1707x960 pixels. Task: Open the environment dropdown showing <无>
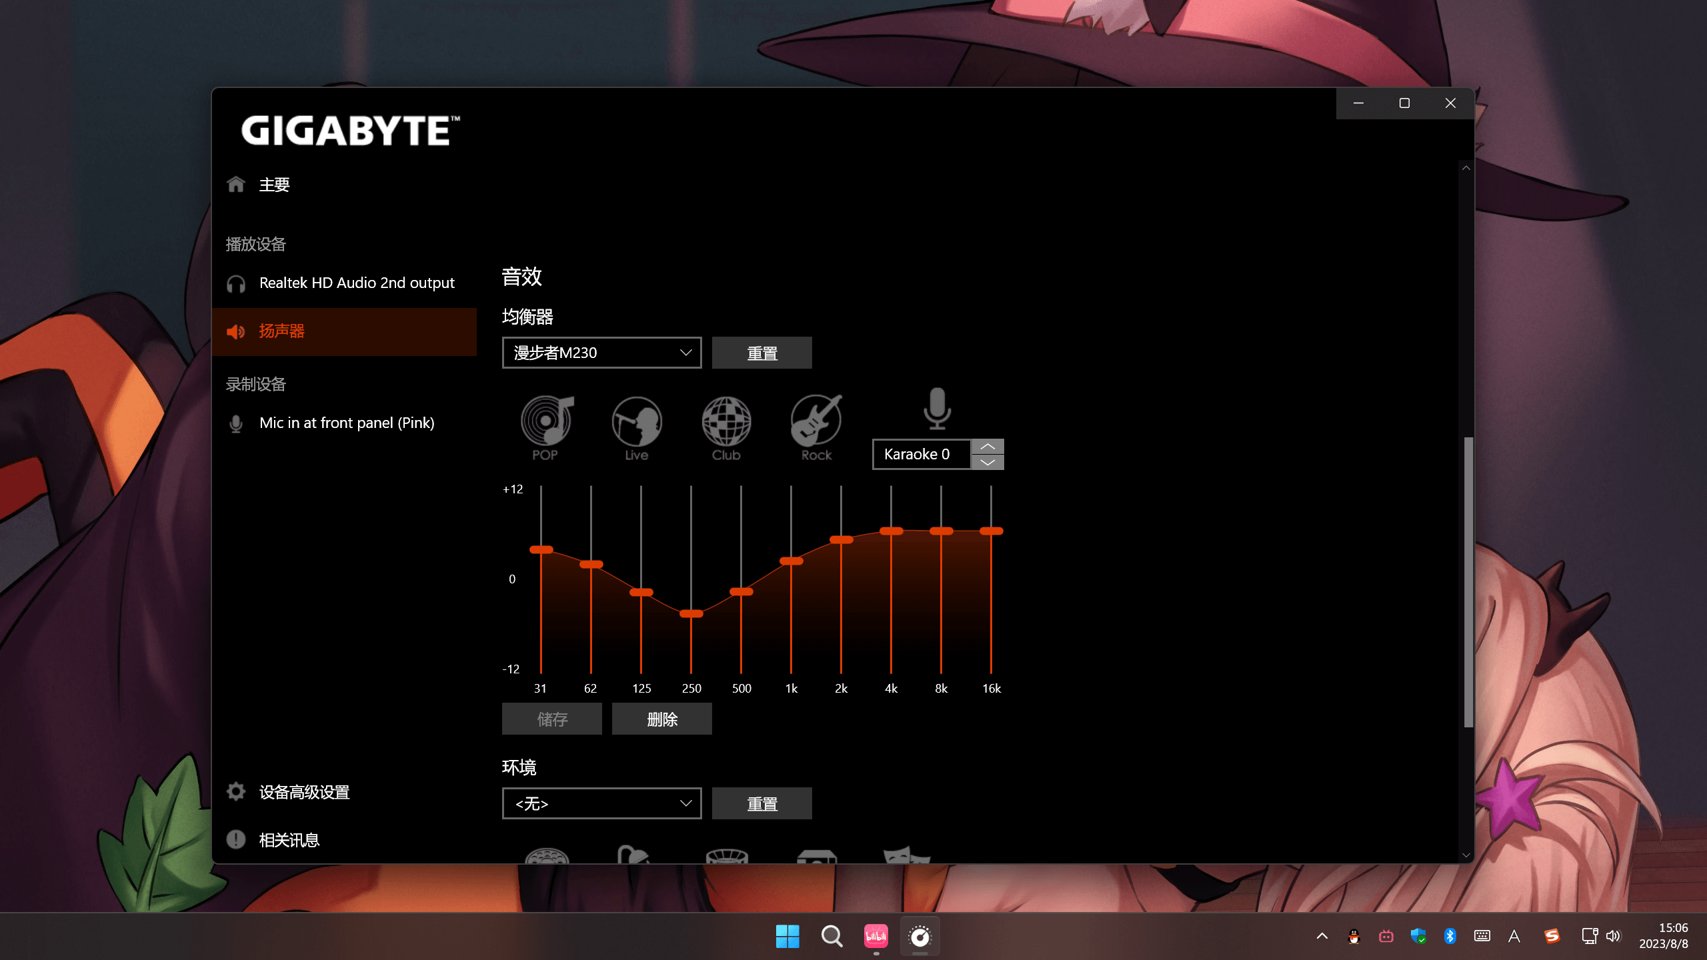(601, 803)
